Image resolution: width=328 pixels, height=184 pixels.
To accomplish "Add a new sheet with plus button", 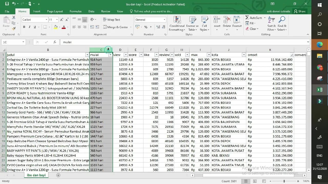I will click(58, 175).
